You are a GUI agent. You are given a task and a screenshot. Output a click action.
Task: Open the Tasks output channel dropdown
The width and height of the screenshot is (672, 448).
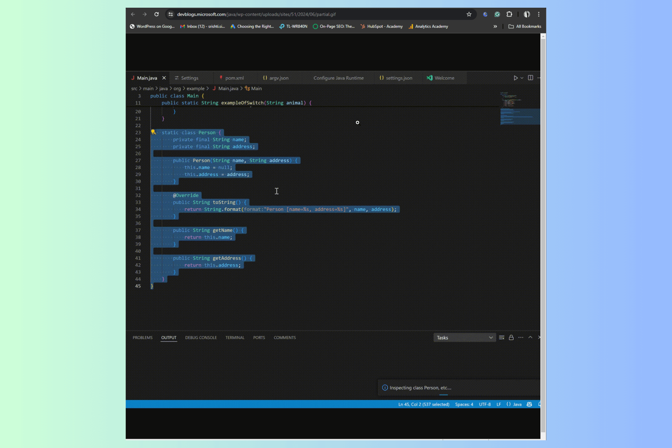(464, 338)
